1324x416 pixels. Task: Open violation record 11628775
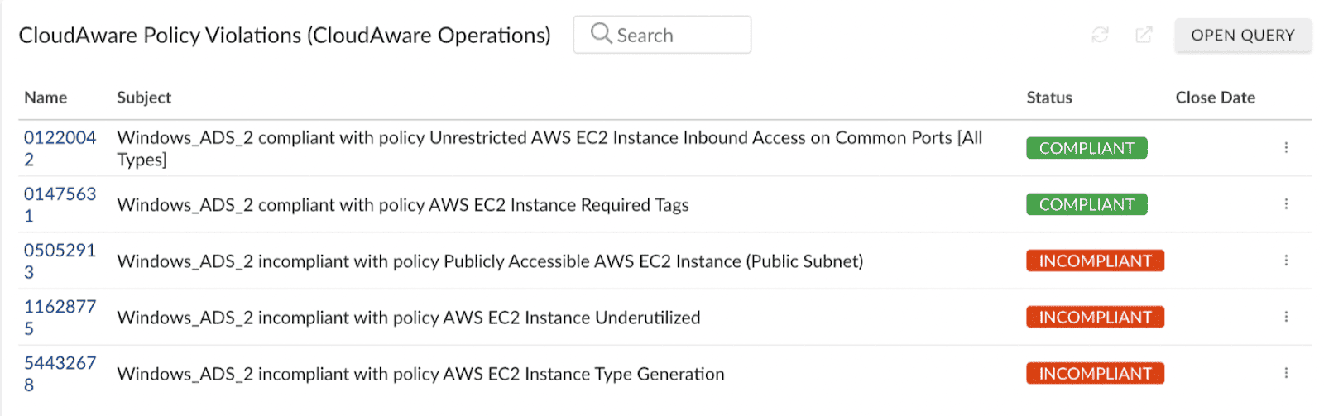click(x=60, y=317)
